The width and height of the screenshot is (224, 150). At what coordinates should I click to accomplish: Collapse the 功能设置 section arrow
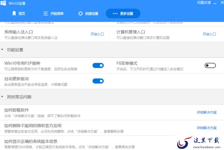coord(2,50)
